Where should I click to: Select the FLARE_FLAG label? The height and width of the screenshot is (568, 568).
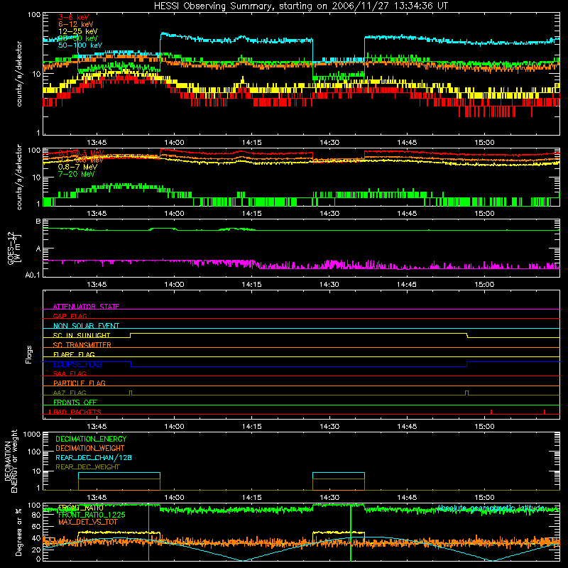click(x=74, y=354)
